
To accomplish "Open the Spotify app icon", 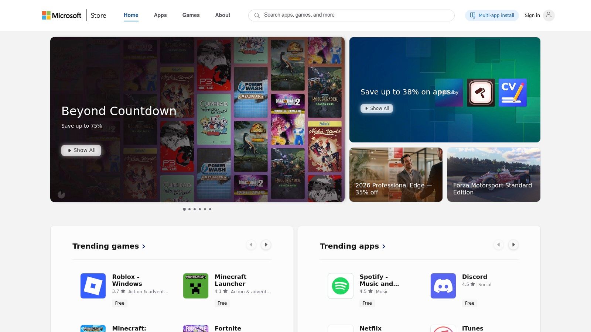I will (x=341, y=286).
